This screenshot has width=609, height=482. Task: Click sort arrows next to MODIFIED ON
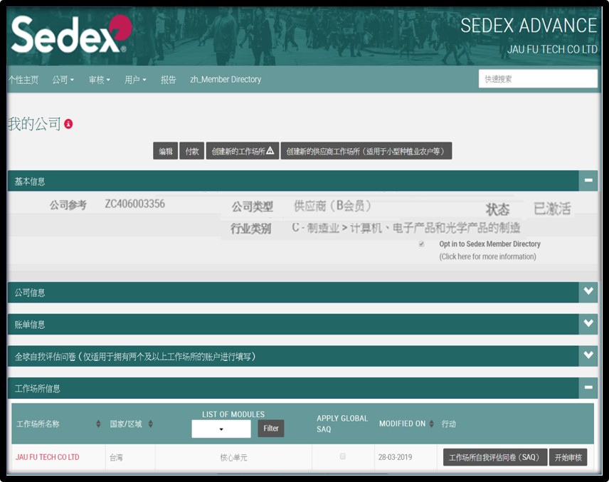pyautogui.click(x=432, y=424)
